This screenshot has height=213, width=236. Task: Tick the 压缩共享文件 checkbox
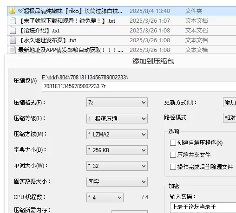pyautogui.click(x=173, y=155)
